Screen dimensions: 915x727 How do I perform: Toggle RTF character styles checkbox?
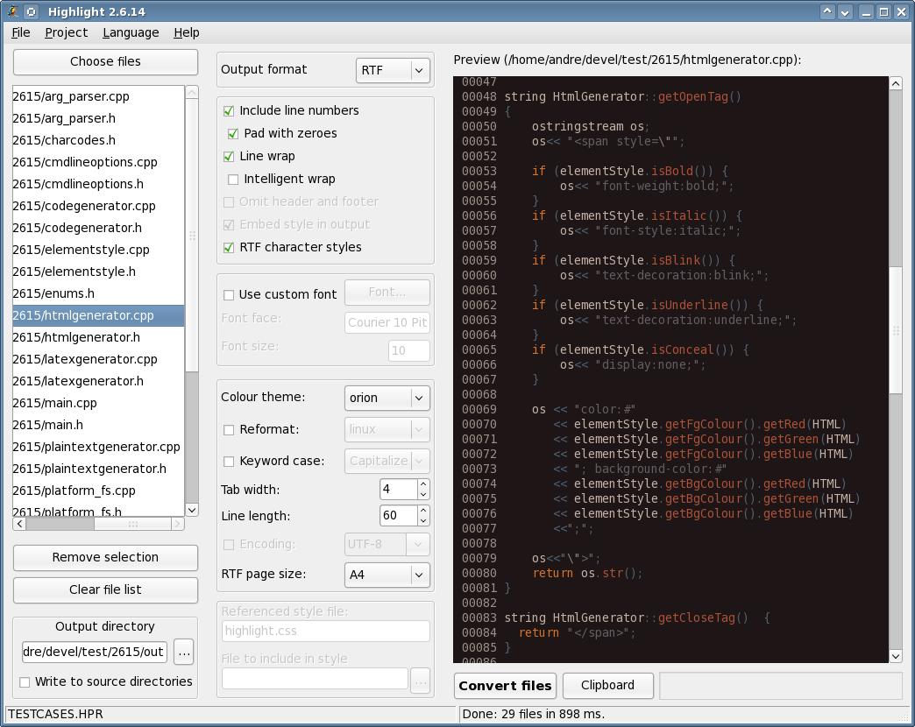(229, 247)
